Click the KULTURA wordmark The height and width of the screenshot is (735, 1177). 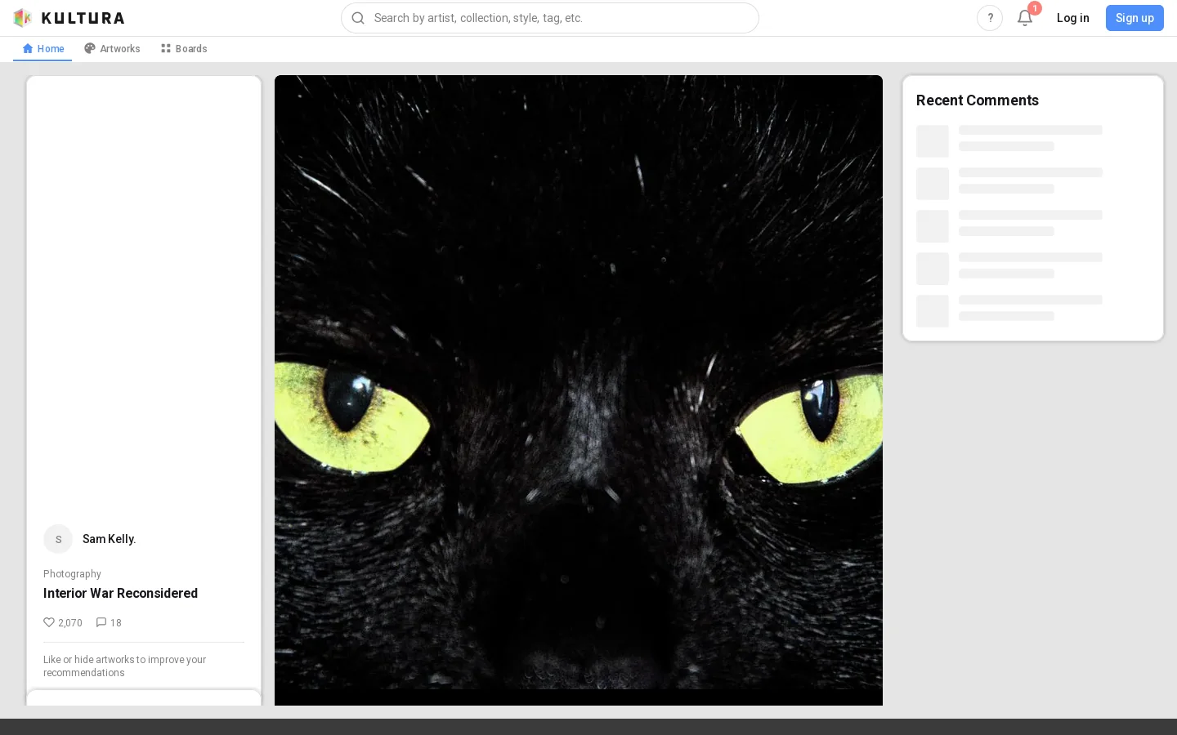[x=83, y=18]
